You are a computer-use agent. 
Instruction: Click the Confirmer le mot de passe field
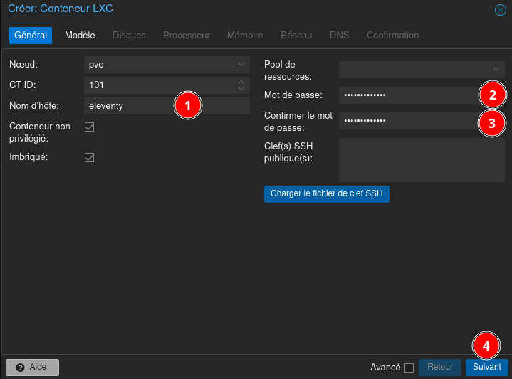coord(406,121)
